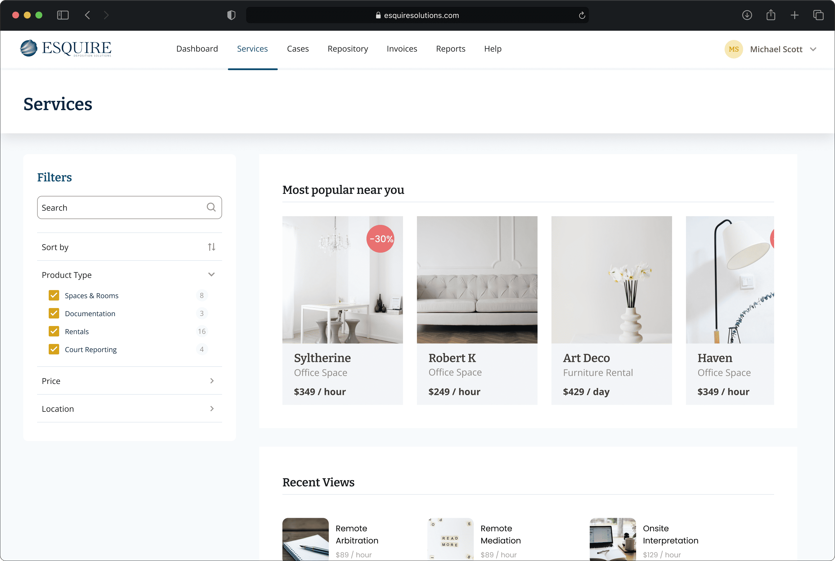The image size is (835, 561).
Task: Expand the Price filter
Action: pos(212,381)
